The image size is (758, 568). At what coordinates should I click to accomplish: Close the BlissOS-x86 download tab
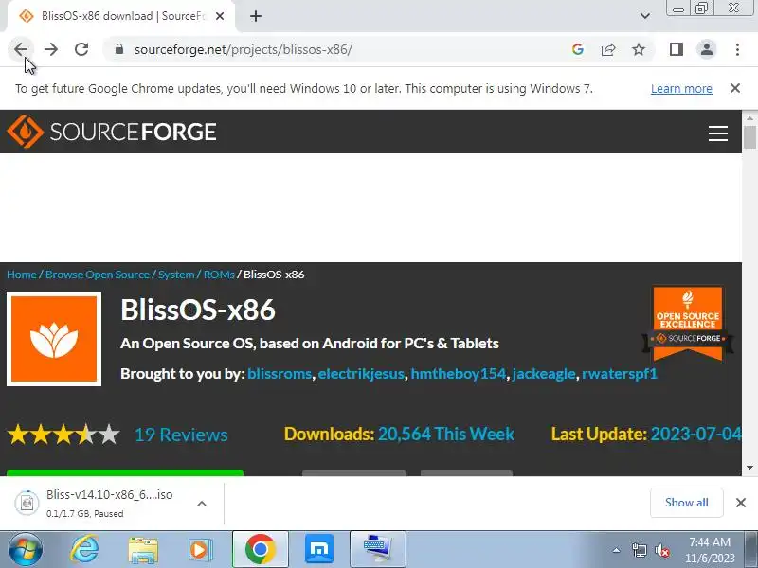[x=220, y=16]
